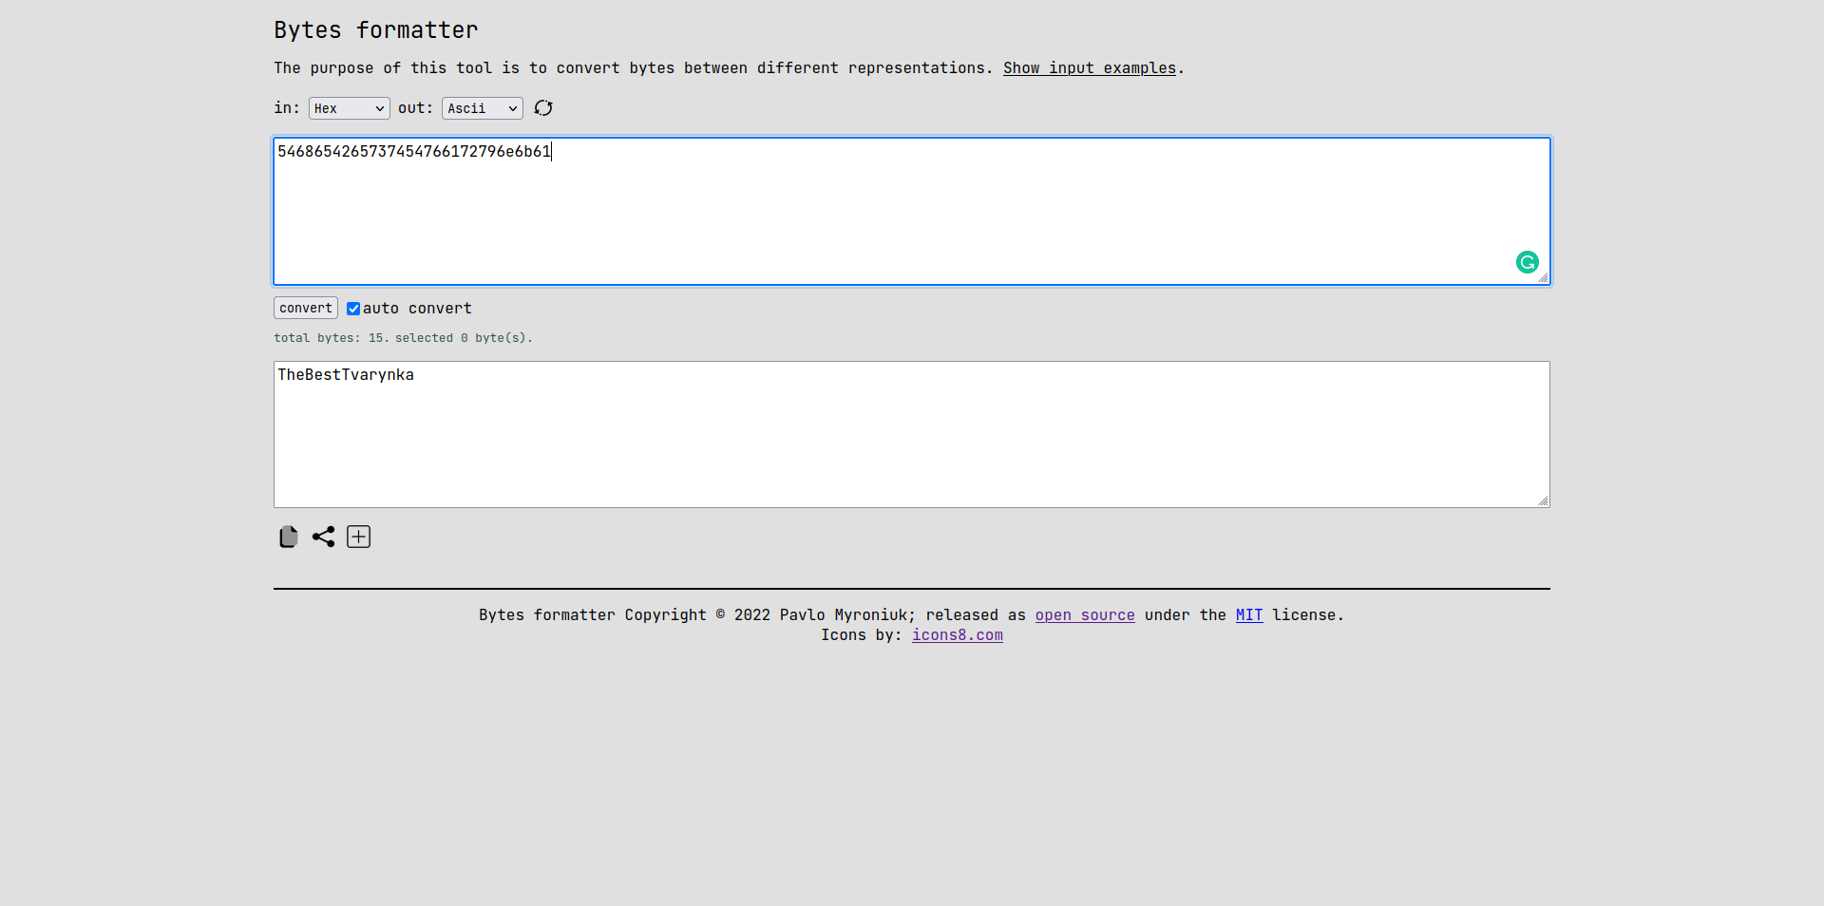Click the output textarea resize handle
The height and width of the screenshot is (906, 1824).
[1543, 500]
